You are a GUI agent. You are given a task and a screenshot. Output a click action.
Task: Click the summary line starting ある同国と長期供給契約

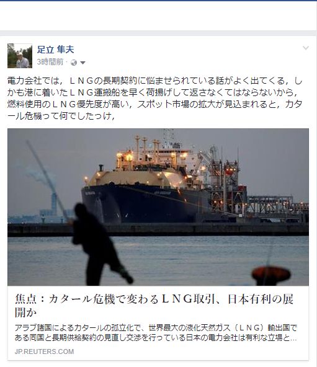point(156,338)
